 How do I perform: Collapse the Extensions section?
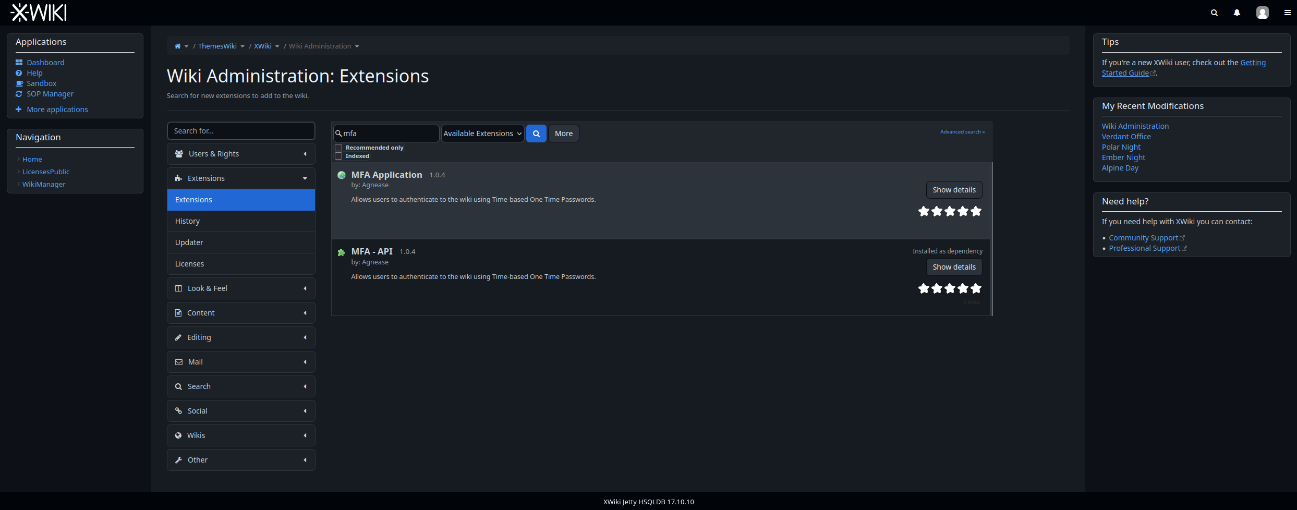coord(241,178)
